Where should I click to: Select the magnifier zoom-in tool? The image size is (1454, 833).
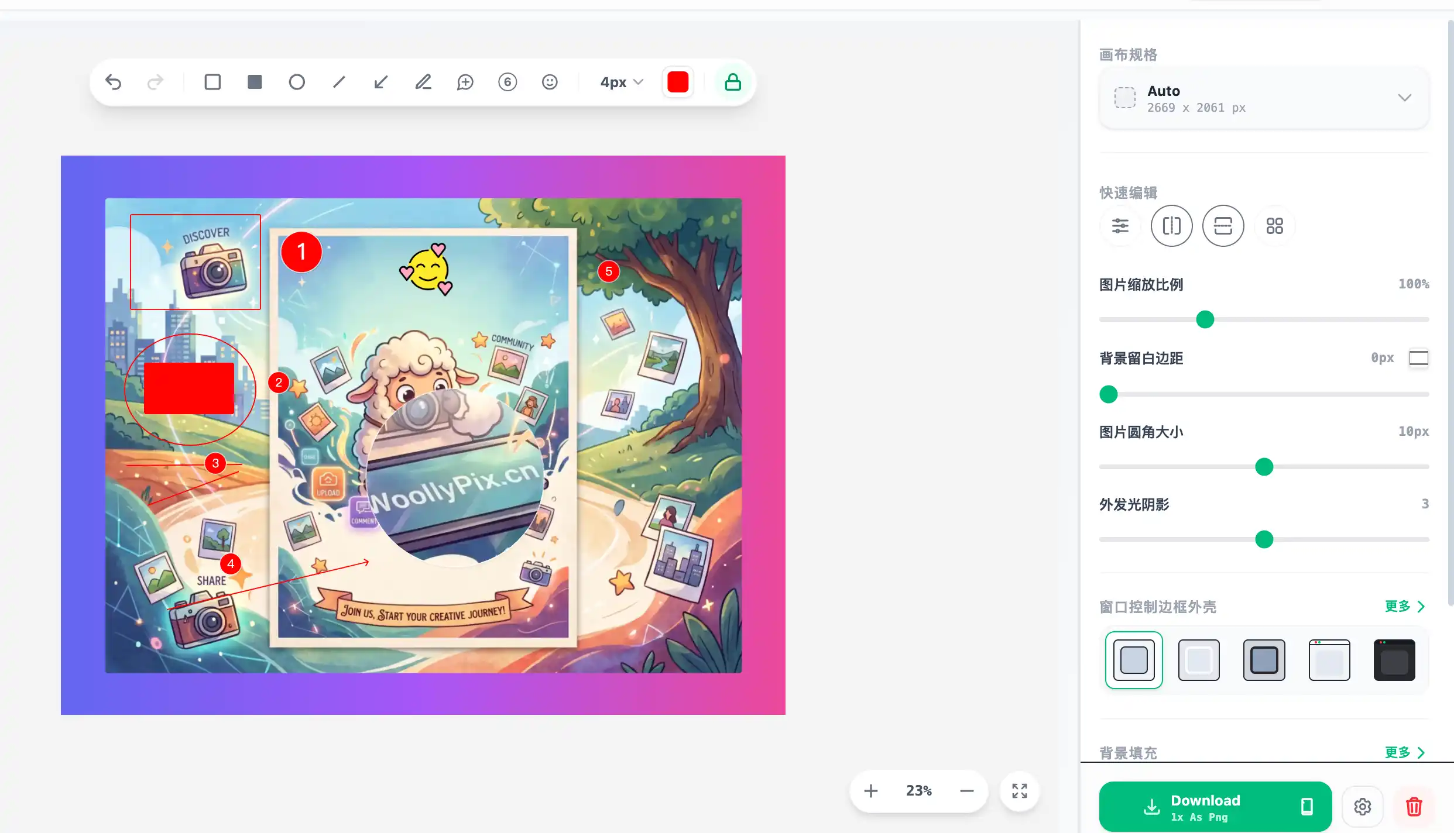click(x=465, y=82)
